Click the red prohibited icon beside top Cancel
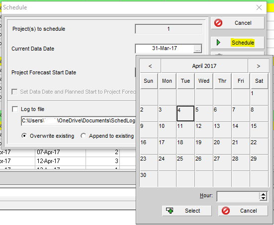This screenshot has height=225, width=274. pos(218,23)
